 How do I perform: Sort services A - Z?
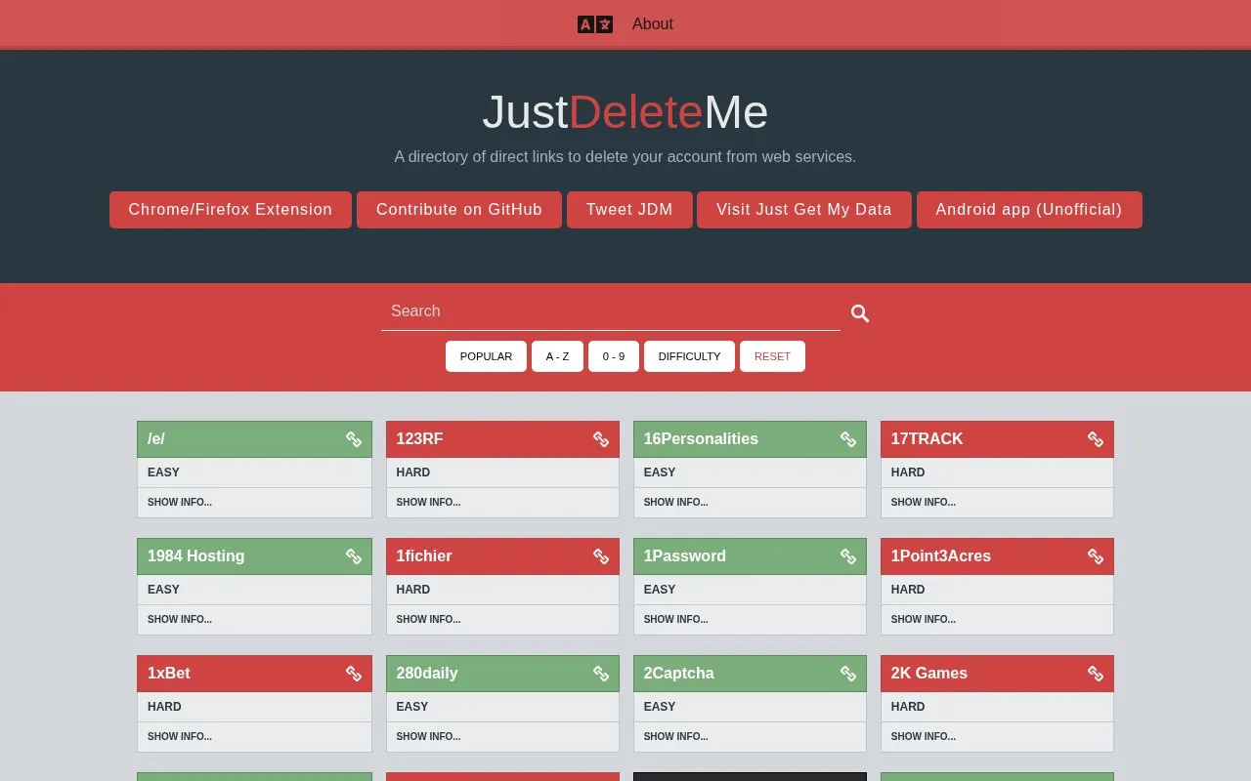(557, 356)
